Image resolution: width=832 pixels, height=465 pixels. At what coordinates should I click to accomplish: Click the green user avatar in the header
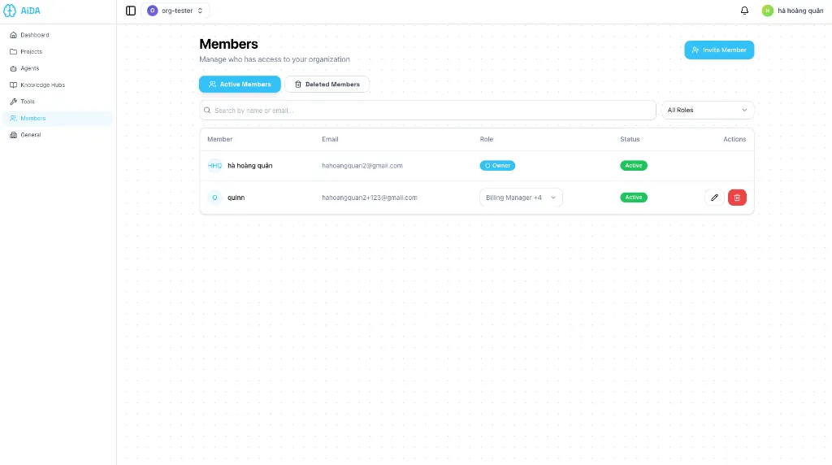(767, 11)
